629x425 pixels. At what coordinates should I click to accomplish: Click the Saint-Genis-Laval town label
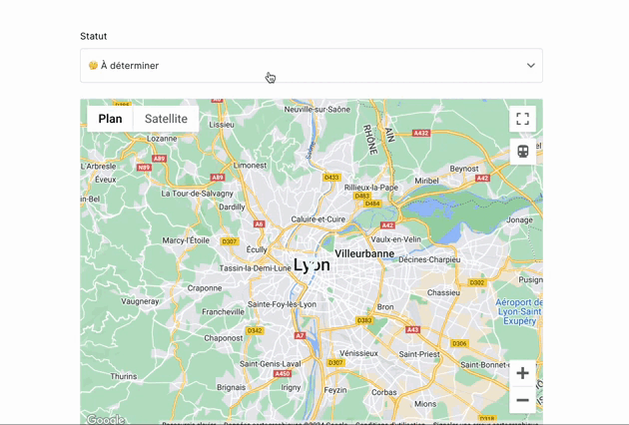[x=270, y=363]
